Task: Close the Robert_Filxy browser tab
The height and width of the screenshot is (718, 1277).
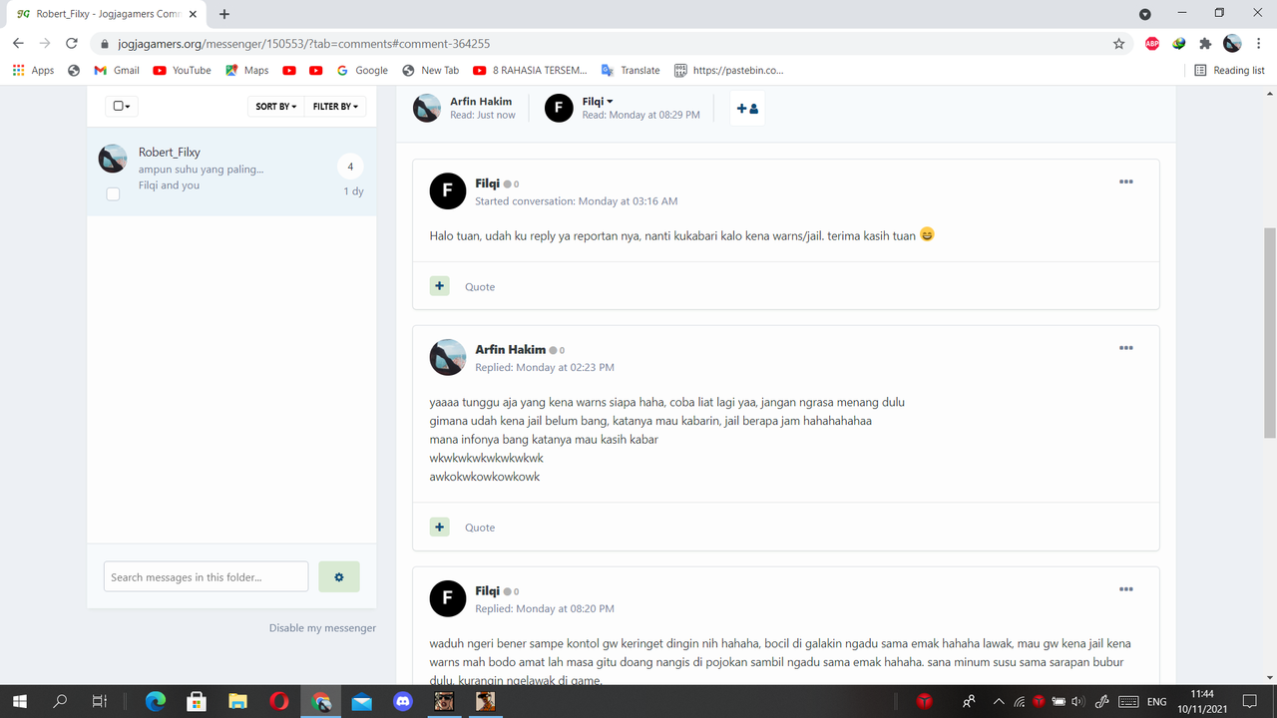Action: [193, 14]
